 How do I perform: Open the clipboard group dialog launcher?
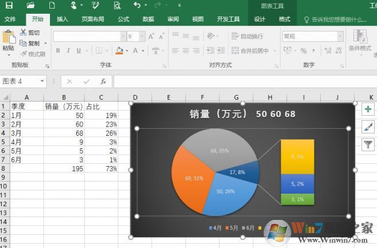tap(48, 66)
